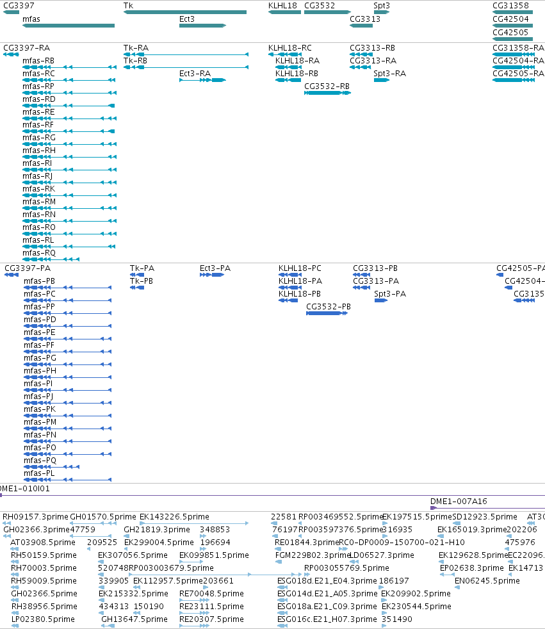Click the ESG018d.E21_E04.3prime EST label

[x=327, y=580]
